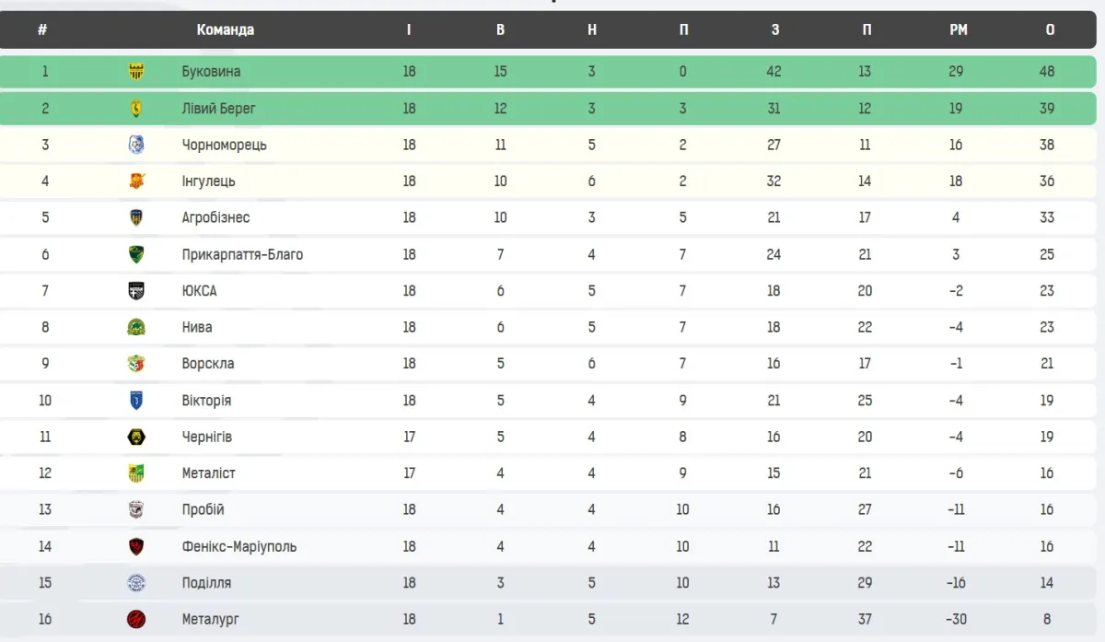This screenshot has height=642, width=1105.
Task: Click the Інгулець orange club emblem
Action: (x=136, y=181)
